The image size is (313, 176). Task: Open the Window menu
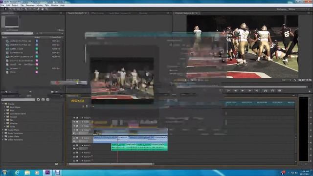(54, 5)
